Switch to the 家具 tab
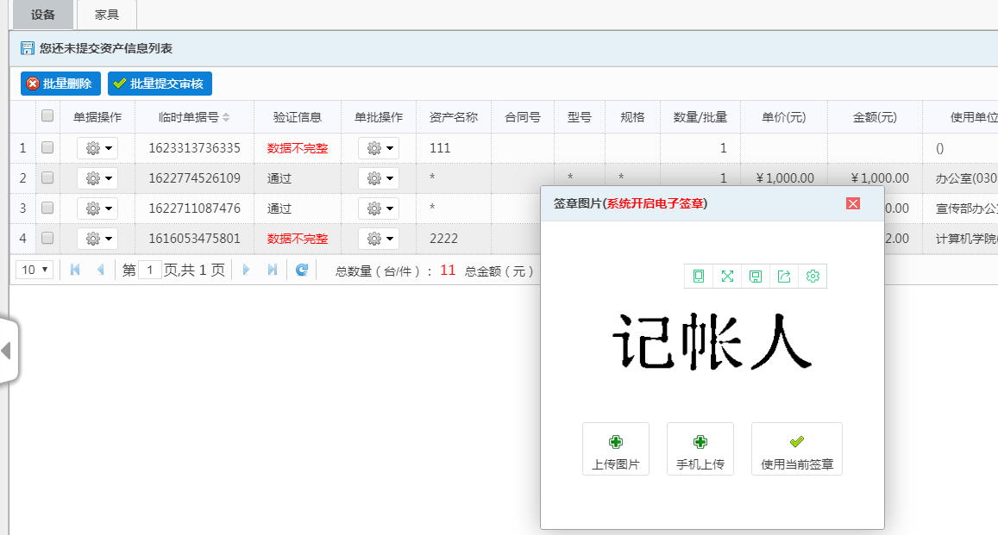The image size is (998, 535). tap(107, 15)
